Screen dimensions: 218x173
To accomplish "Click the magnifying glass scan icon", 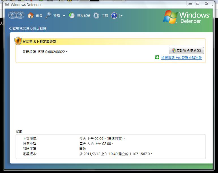I will coord(48,15).
